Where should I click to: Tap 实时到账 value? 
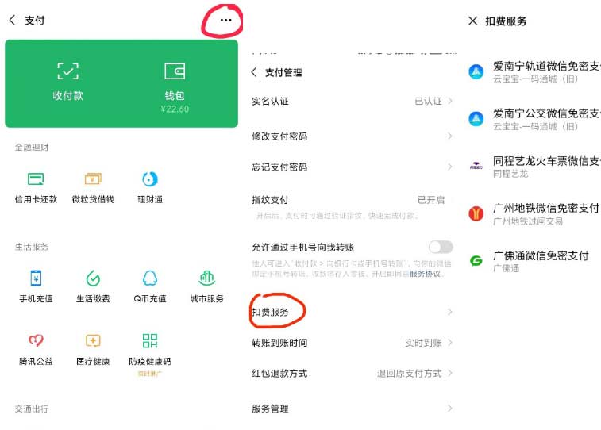[x=423, y=343]
